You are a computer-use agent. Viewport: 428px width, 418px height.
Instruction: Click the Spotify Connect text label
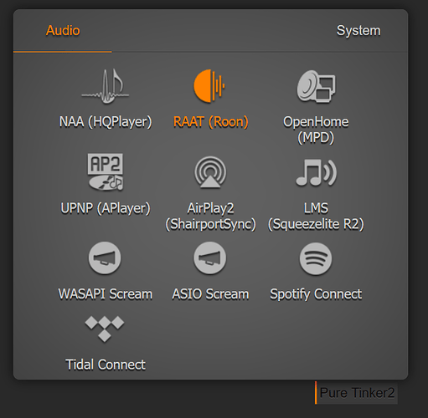click(316, 294)
